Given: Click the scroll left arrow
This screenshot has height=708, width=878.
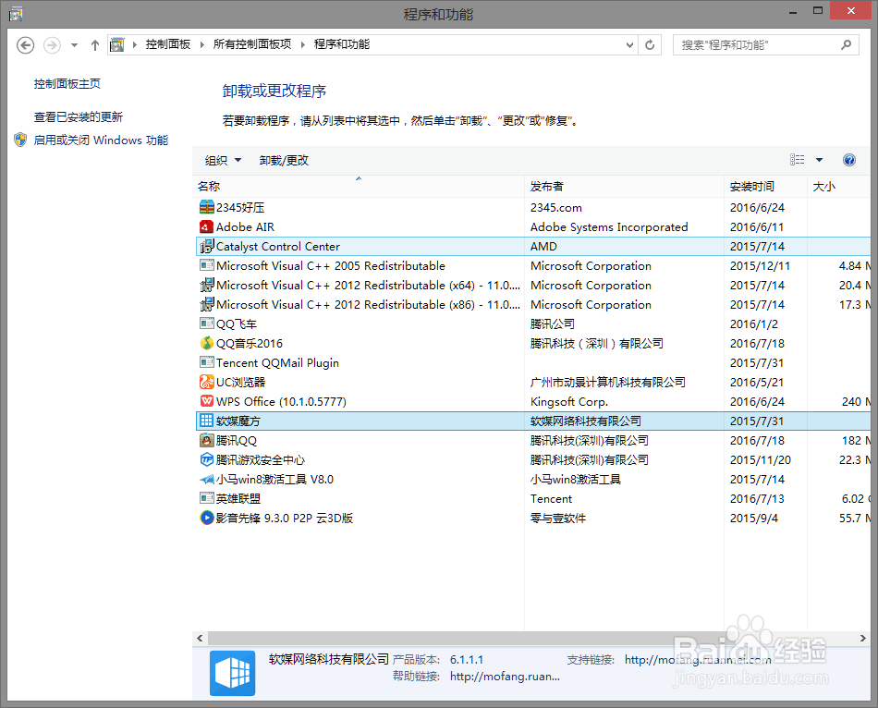Looking at the screenshot, I should [x=200, y=638].
